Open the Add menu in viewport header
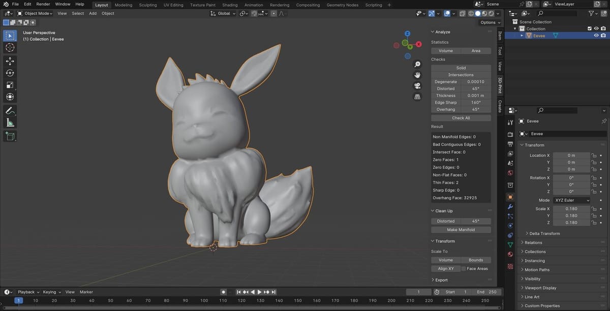This screenshot has height=311, width=610. coord(93,14)
